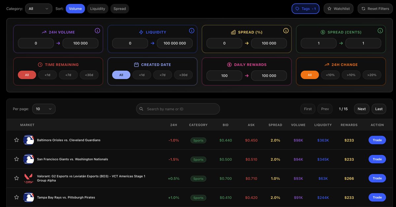The height and width of the screenshot is (207, 396).
Task: Edit the Spread (%) maximum field
Action: click(x=269, y=43)
